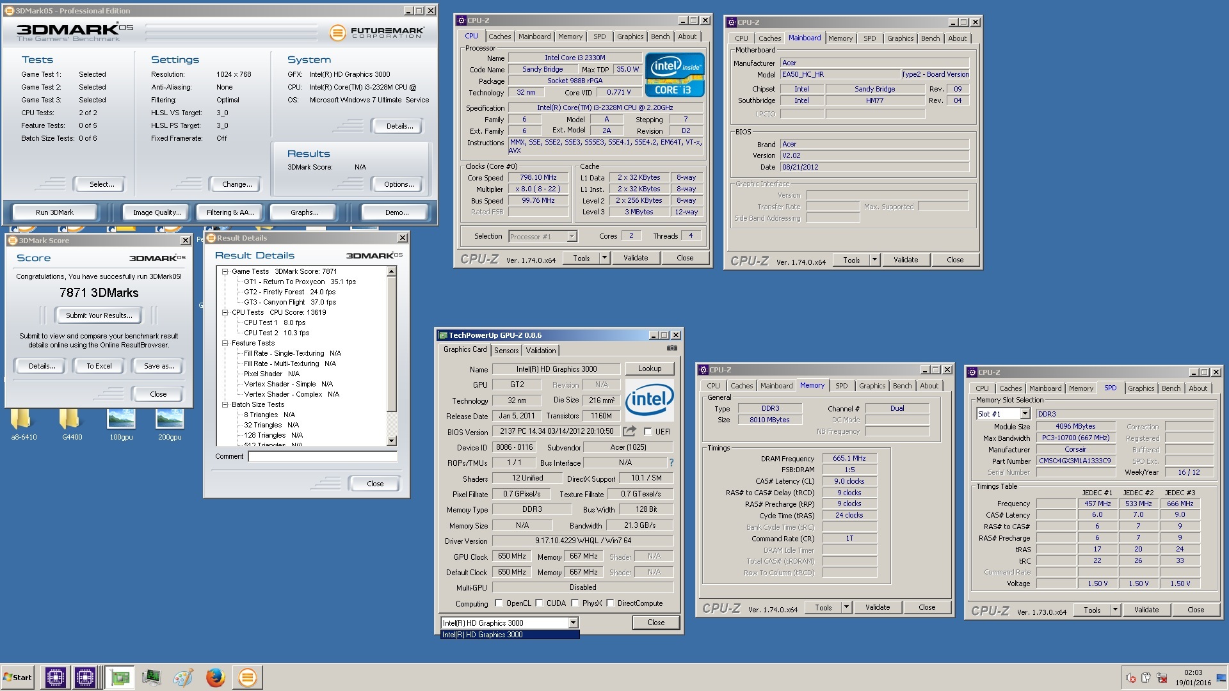Toggle the DirectCompute checkbox
Viewport: 1229px width, 691px height.
coord(611,603)
